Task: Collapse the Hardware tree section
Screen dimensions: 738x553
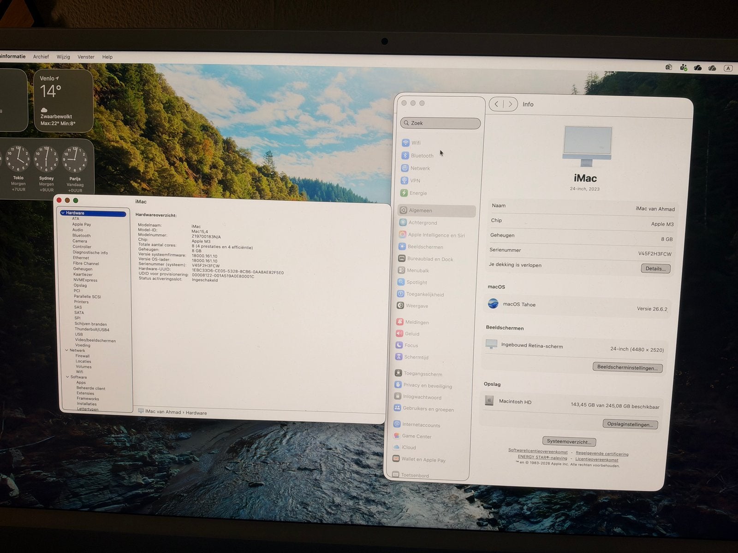Action: point(63,213)
